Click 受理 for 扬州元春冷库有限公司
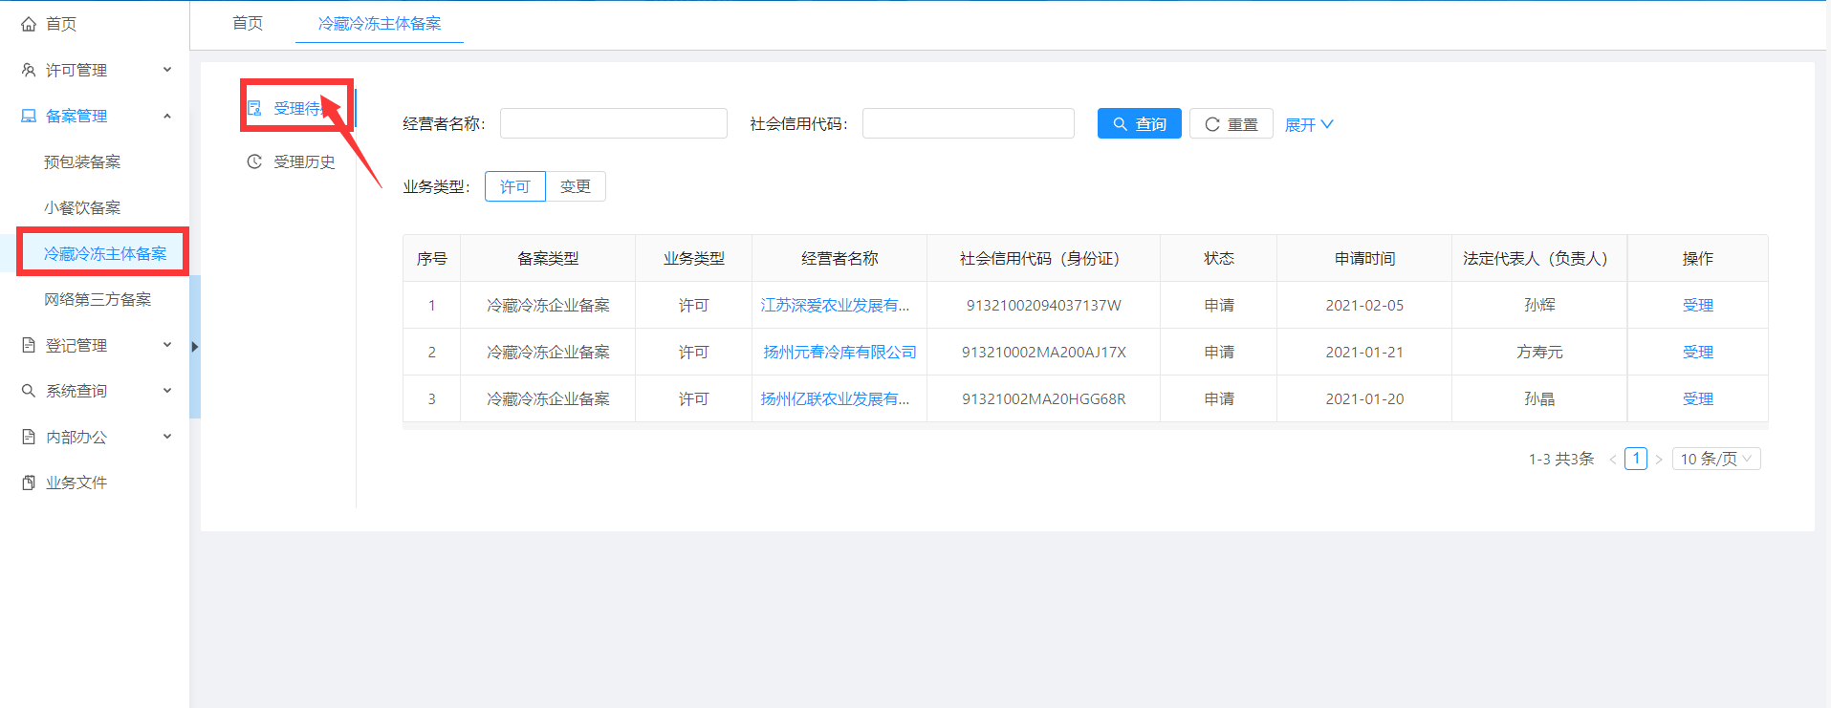The width and height of the screenshot is (1831, 708). 1697,352
